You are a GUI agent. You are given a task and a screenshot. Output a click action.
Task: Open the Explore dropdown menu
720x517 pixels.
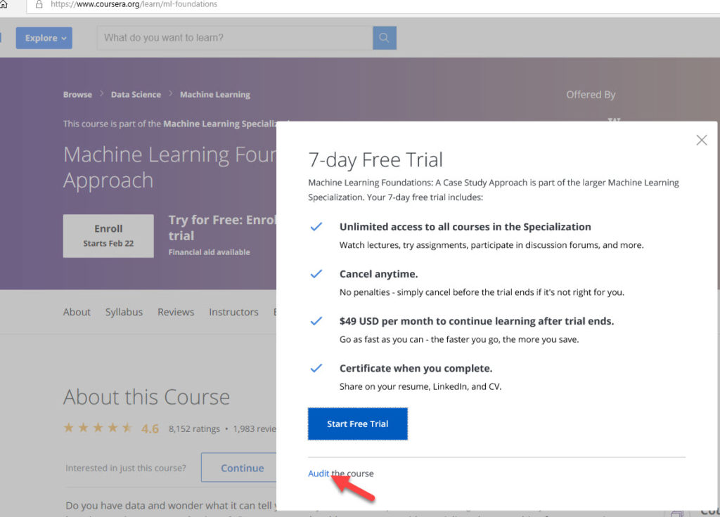pyautogui.click(x=44, y=38)
